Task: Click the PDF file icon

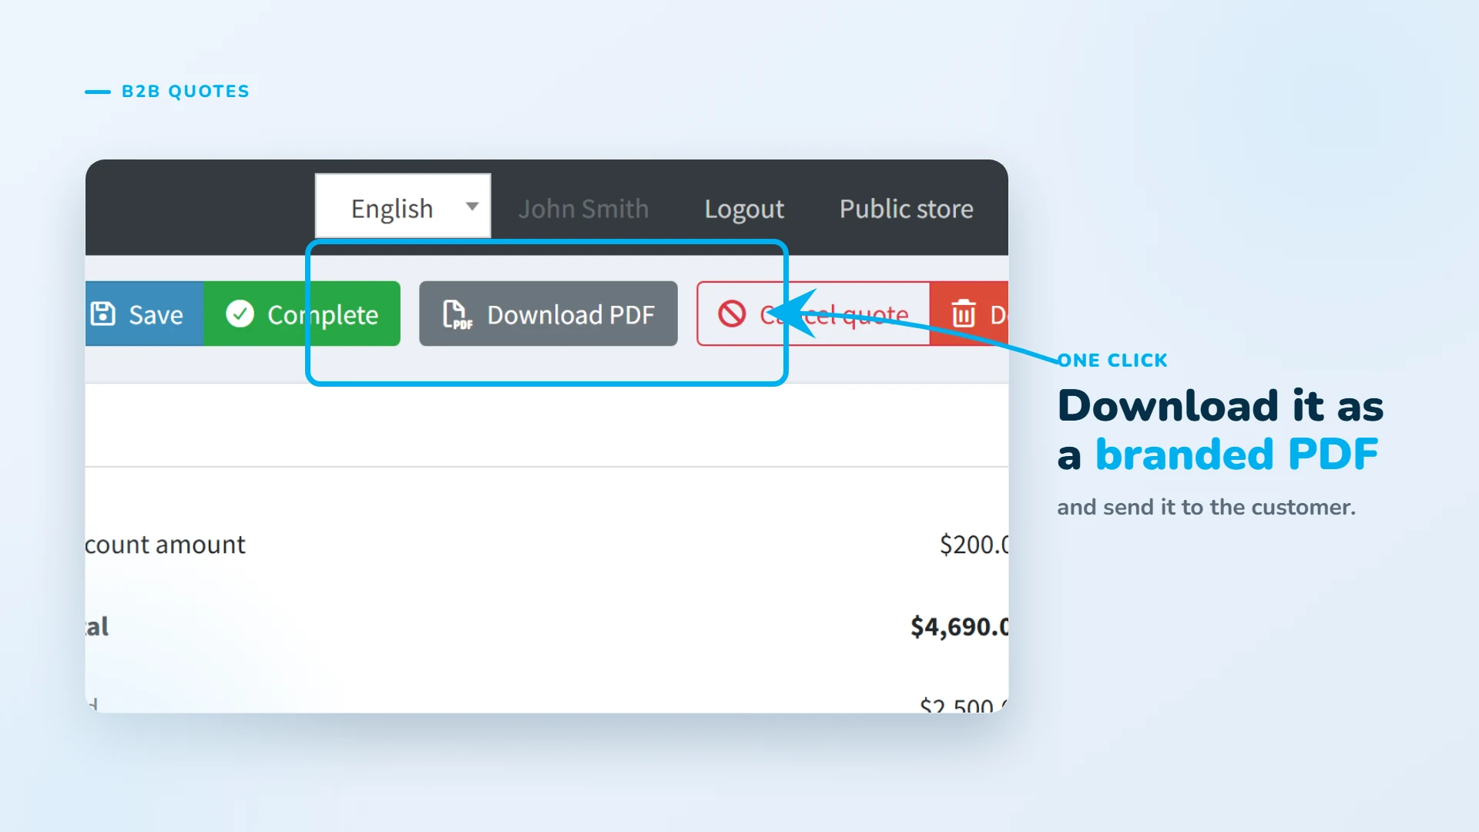Action: pos(457,314)
